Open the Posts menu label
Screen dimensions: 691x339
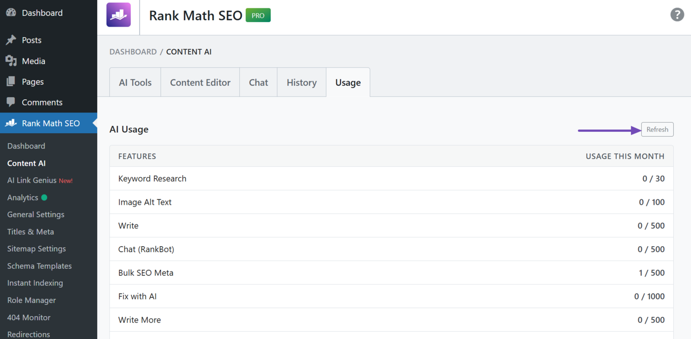(x=32, y=40)
